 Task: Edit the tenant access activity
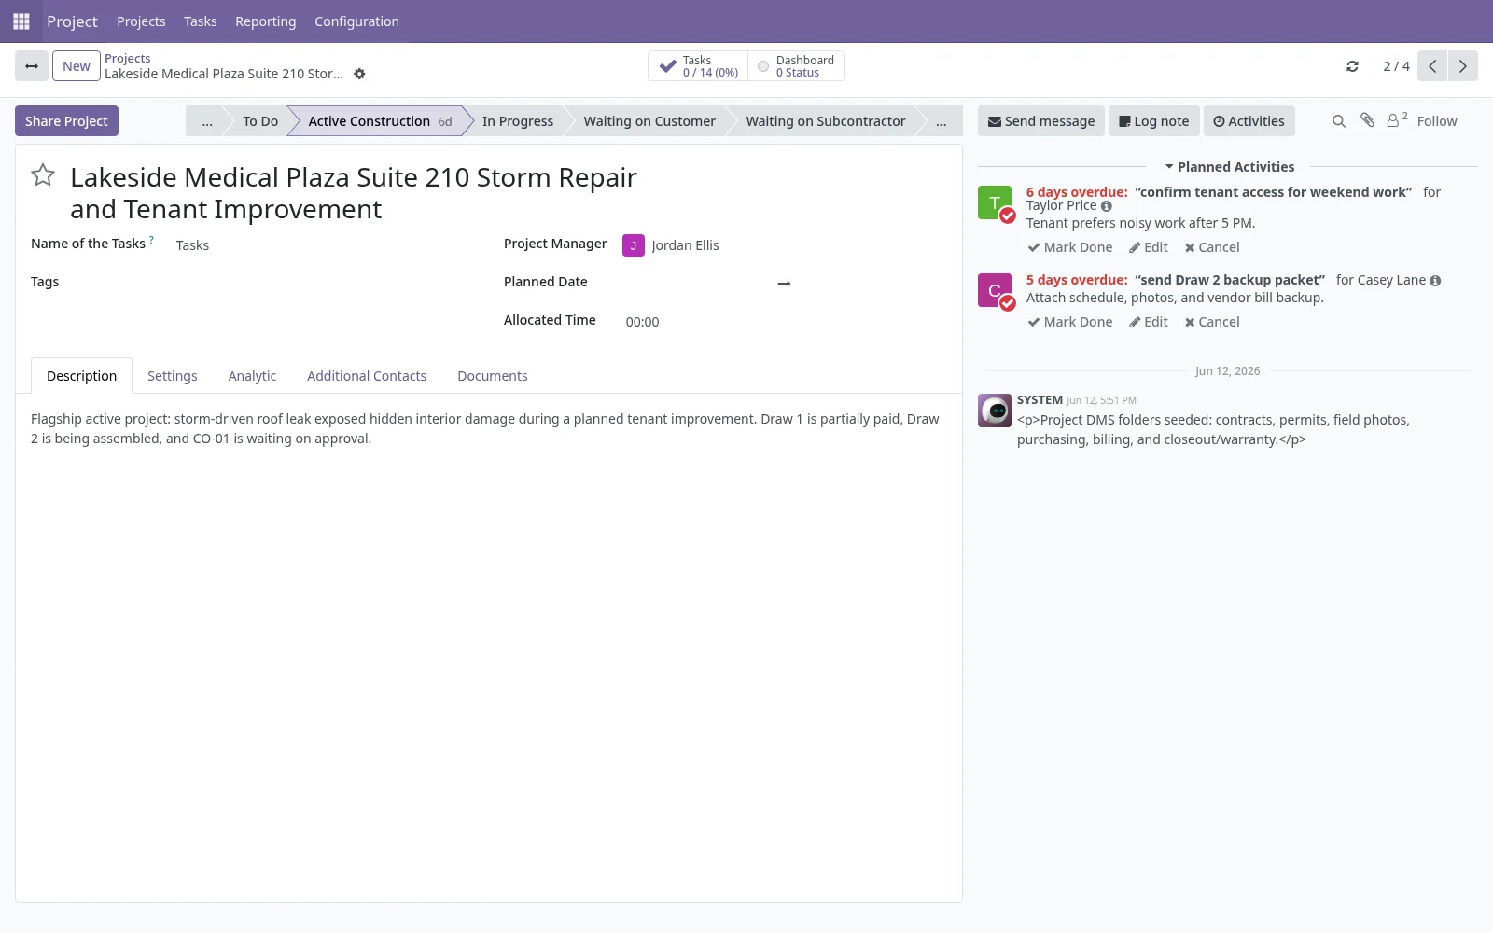(x=1149, y=247)
